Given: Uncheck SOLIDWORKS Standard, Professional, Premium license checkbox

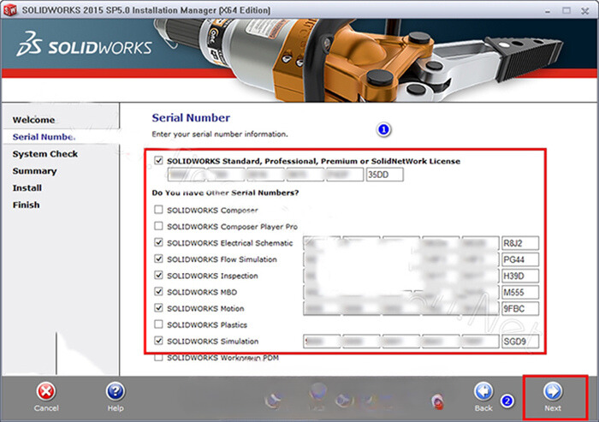Looking at the screenshot, I should coord(158,161).
